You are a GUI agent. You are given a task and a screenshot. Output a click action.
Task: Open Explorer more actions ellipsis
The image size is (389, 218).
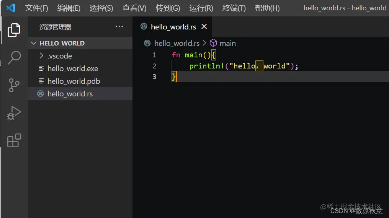click(119, 26)
